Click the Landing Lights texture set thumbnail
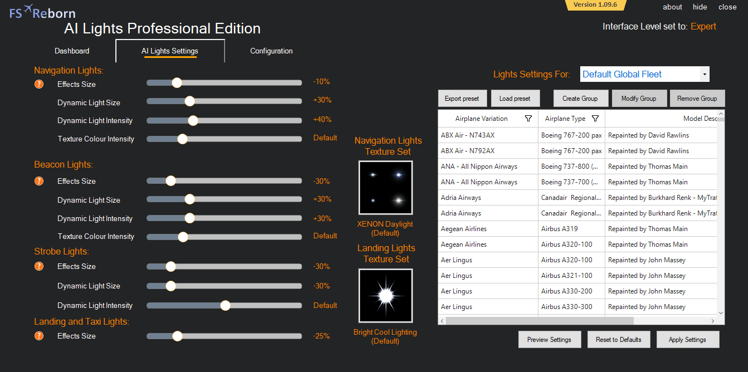 coord(386,296)
